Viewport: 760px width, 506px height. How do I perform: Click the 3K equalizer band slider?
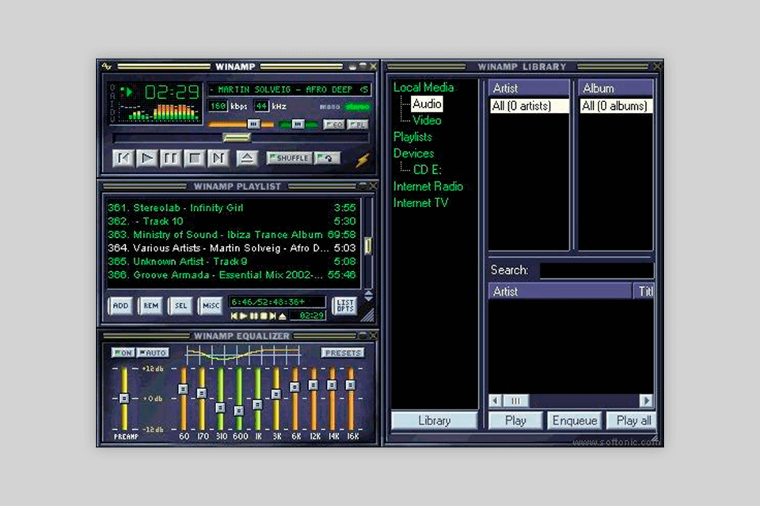click(275, 395)
